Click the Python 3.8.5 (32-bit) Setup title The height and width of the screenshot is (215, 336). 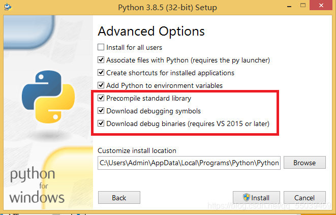[167, 8]
